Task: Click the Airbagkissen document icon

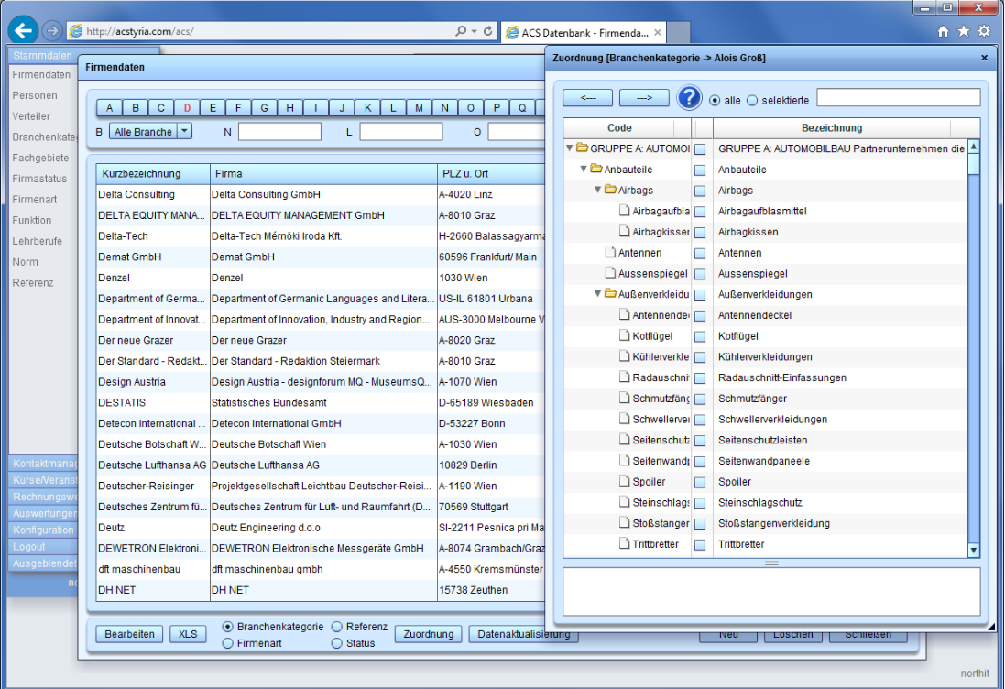Action: click(624, 232)
